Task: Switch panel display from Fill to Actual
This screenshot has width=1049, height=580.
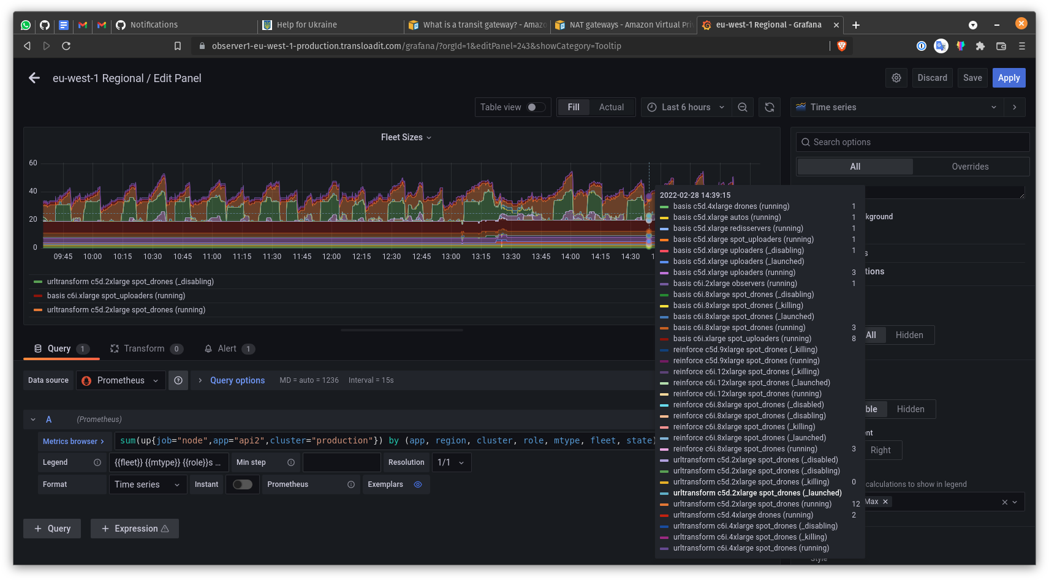Action: click(x=612, y=107)
